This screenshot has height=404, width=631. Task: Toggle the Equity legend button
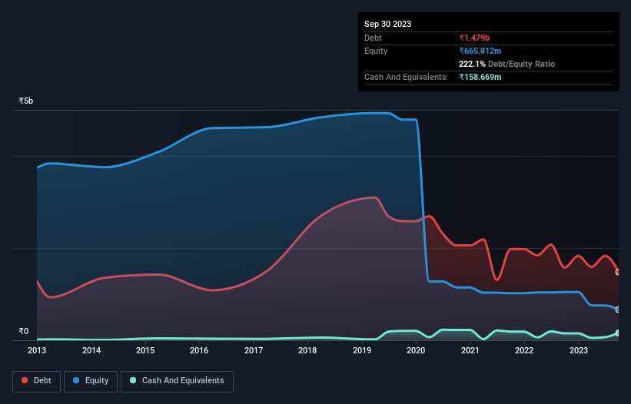[91, 381]
